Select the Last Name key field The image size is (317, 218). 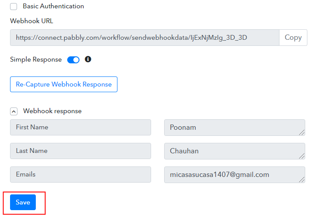pos(80,151)
